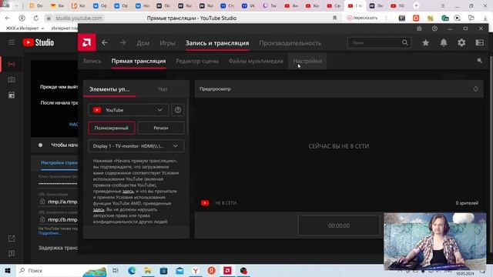
Task: Click the share arrow icon in Studio sidebar
Action: tap(12, 239)
